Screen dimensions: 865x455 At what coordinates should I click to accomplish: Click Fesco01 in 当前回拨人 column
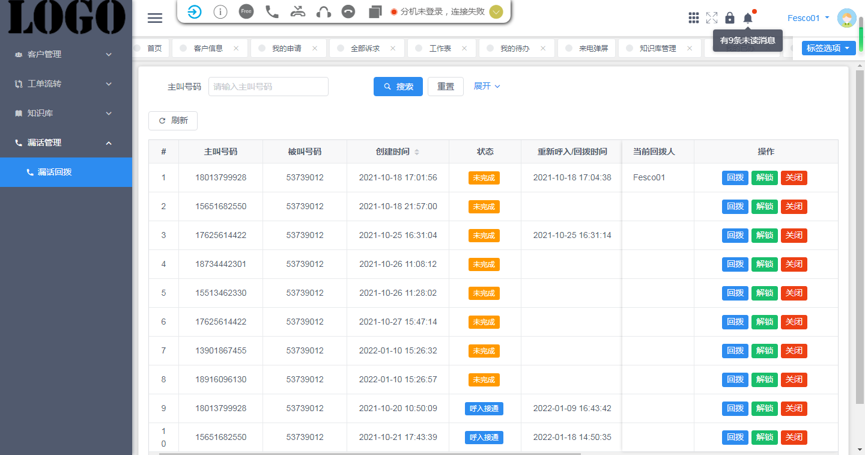tap(649, 177)
